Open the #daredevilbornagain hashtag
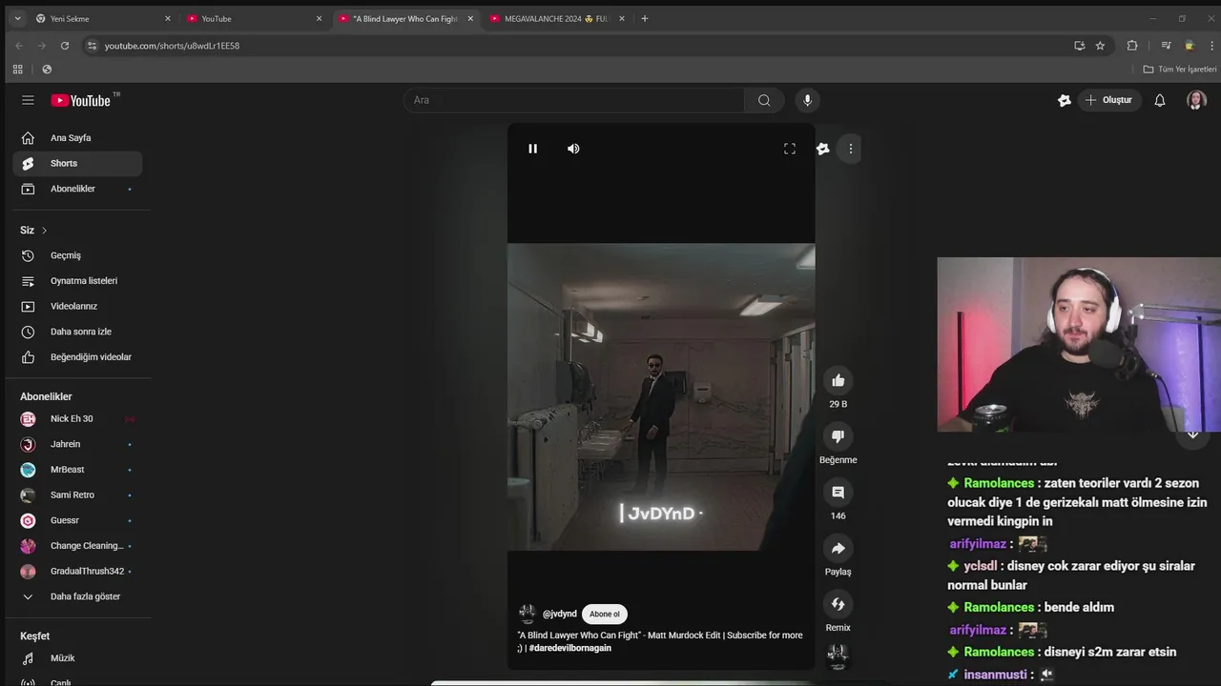Viewport: 1221px width, 686px height. [570, 648]
